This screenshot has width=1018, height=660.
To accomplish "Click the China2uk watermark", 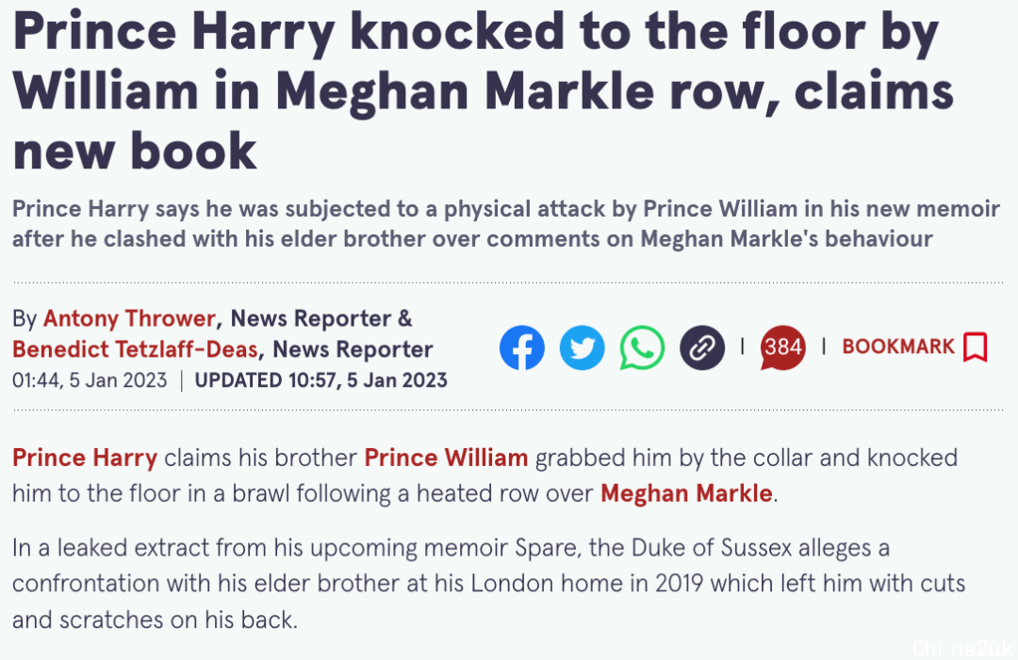I will 963,648.
